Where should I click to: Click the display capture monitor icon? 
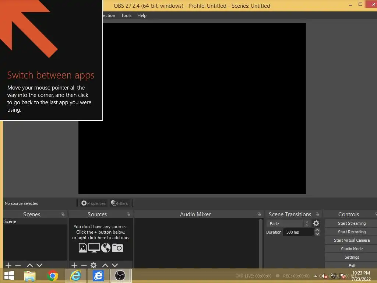94,248
